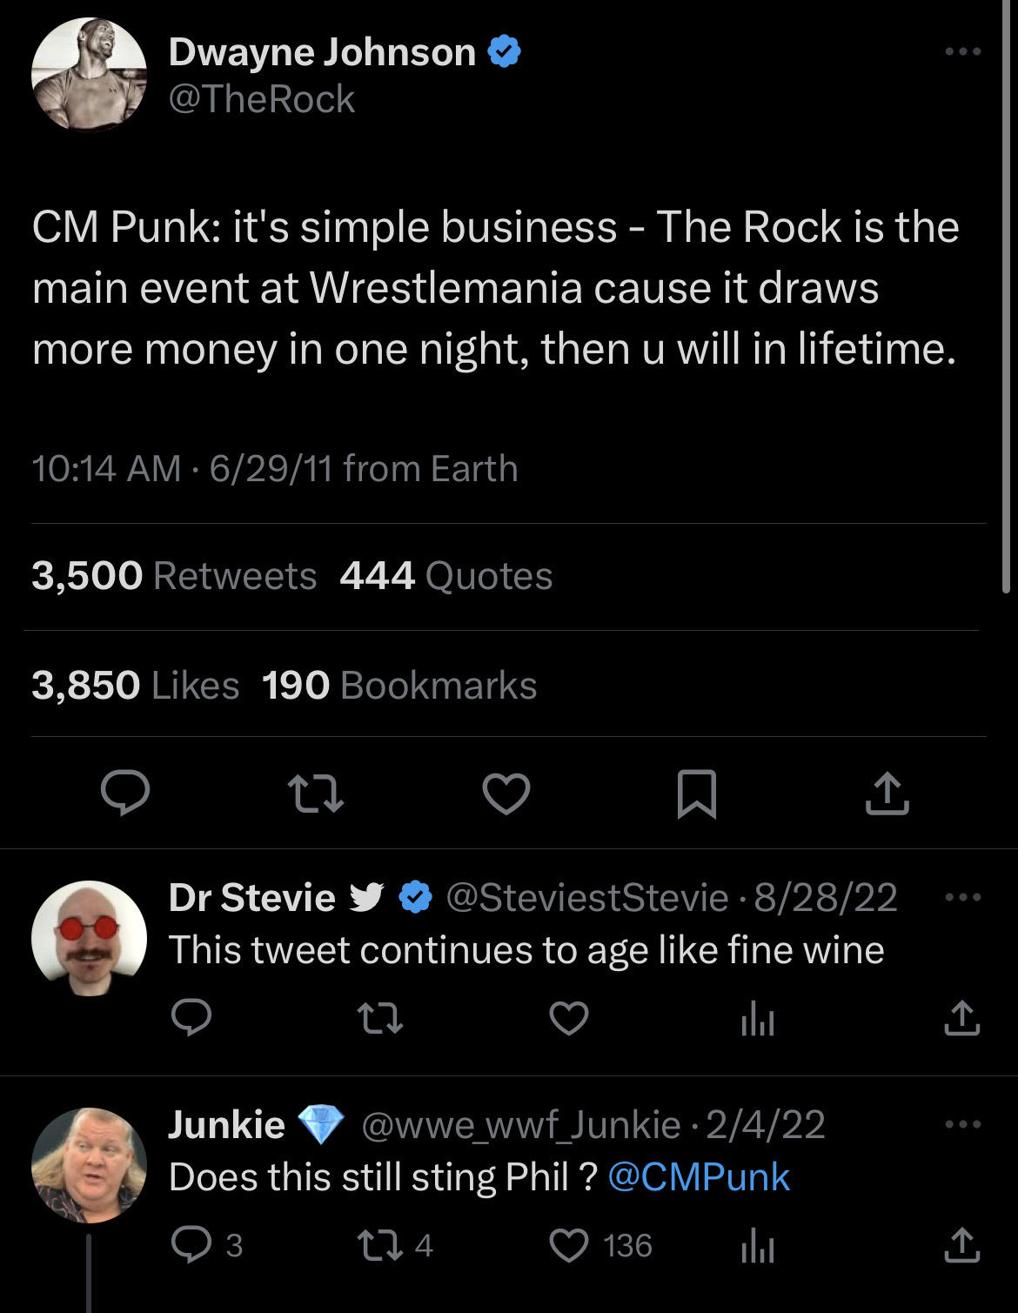The image size is (1018, 1313).
Task: Like the main tweet by TheRock
Action: (x=506, y=793)
